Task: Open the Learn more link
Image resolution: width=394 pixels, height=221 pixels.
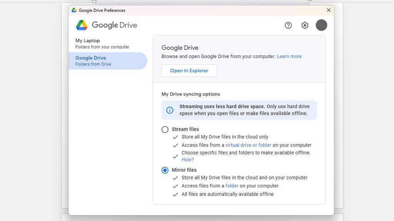Action: coord(289,56)
